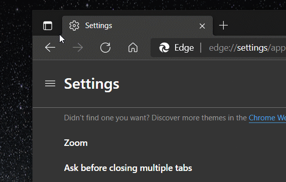Click the Edge logo in the address bar
Screen dimensions: 286x182
pyautogui.click(x=164, y=48)
